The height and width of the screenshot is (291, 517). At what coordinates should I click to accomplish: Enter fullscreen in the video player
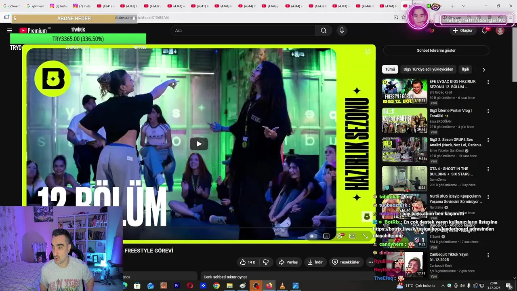[x=365, y=236]
